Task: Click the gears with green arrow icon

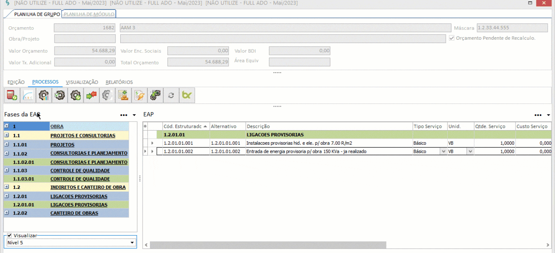Action: [155, 95]
